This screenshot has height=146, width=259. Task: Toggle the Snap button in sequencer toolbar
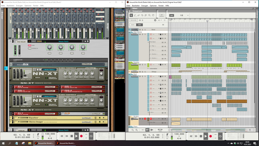172,15
